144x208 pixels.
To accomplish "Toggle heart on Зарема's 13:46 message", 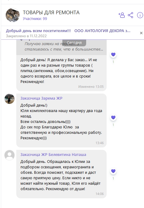I will 113,117.
